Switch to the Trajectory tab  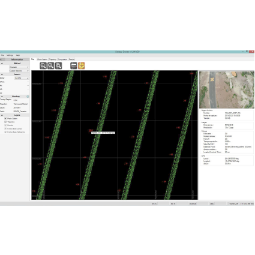(53, 59)
